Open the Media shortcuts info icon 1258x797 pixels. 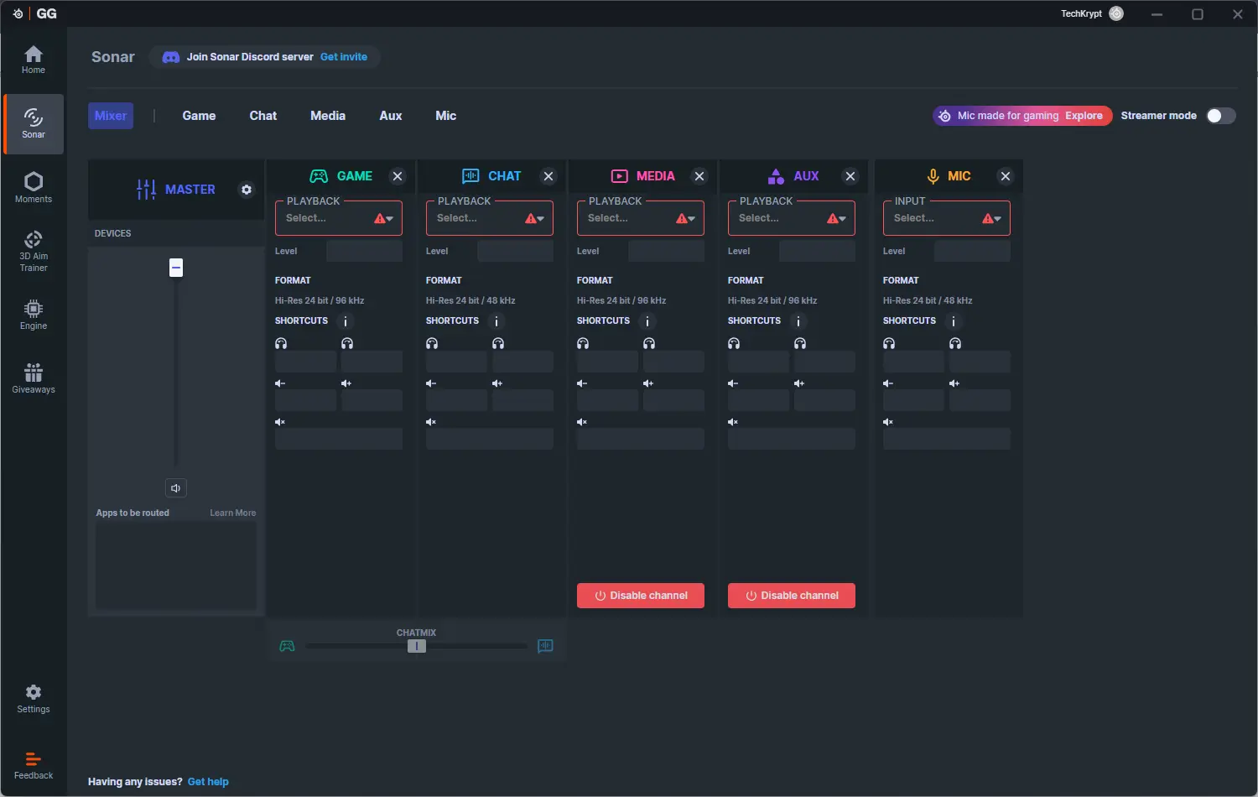click(647, 321)
